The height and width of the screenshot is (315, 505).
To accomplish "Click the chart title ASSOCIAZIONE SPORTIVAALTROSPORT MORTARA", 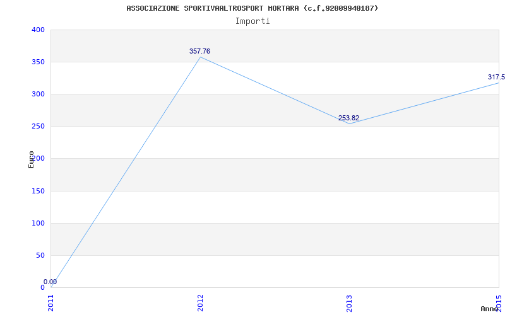I will coord(252,8).
